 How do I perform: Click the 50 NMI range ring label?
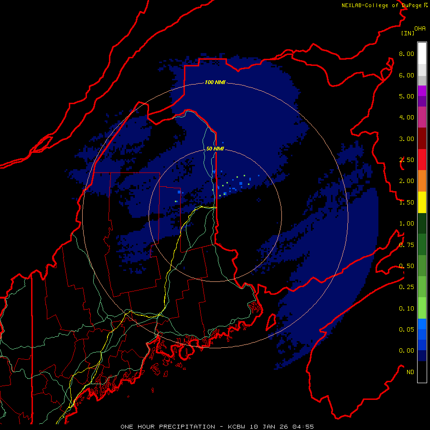point(215,149)
